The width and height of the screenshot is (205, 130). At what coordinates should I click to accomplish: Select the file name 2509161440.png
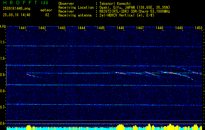pyautogui.click(x=17, y=9)
